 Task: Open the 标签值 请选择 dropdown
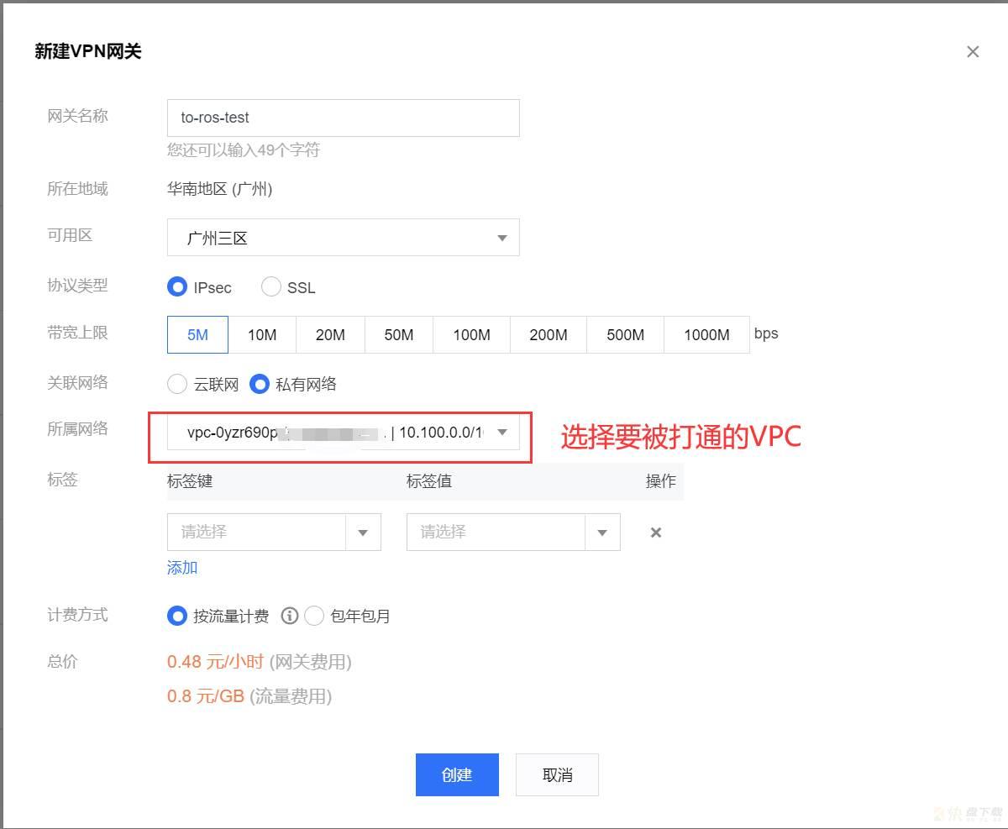(513, 532)
